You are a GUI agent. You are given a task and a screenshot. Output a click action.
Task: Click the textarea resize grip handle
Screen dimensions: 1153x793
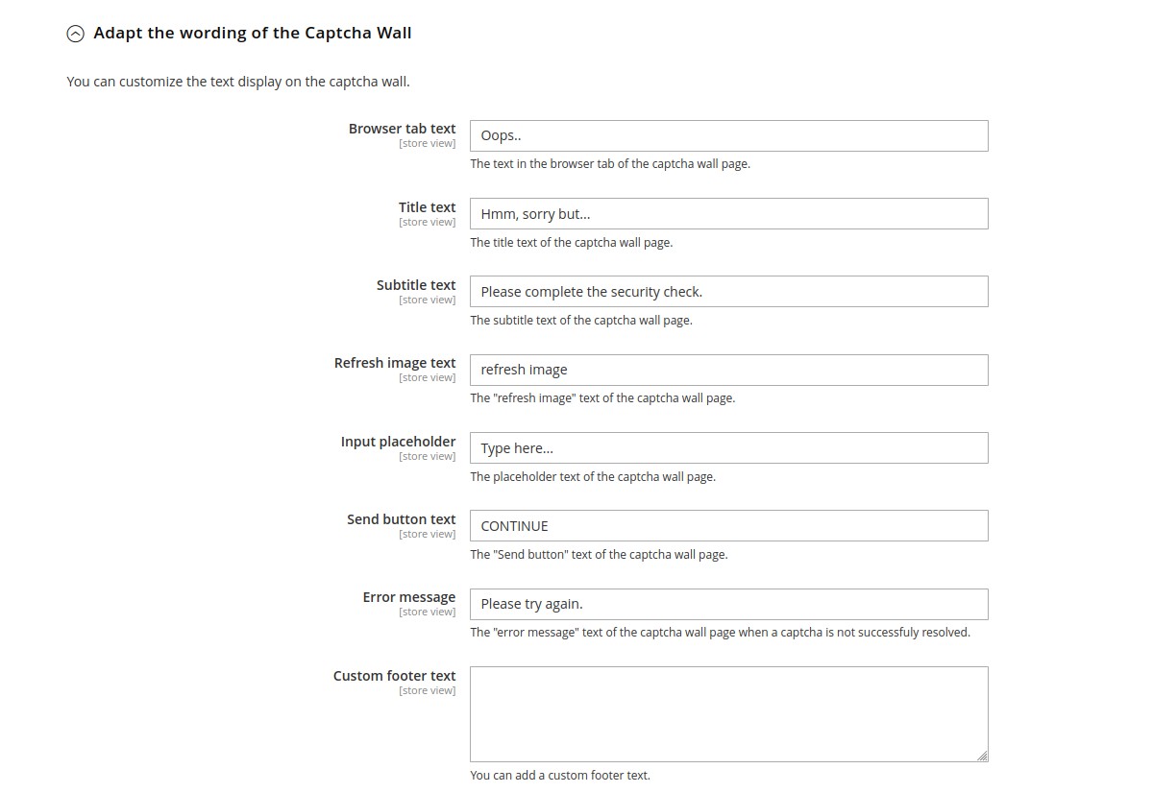(x=983, y=754)
